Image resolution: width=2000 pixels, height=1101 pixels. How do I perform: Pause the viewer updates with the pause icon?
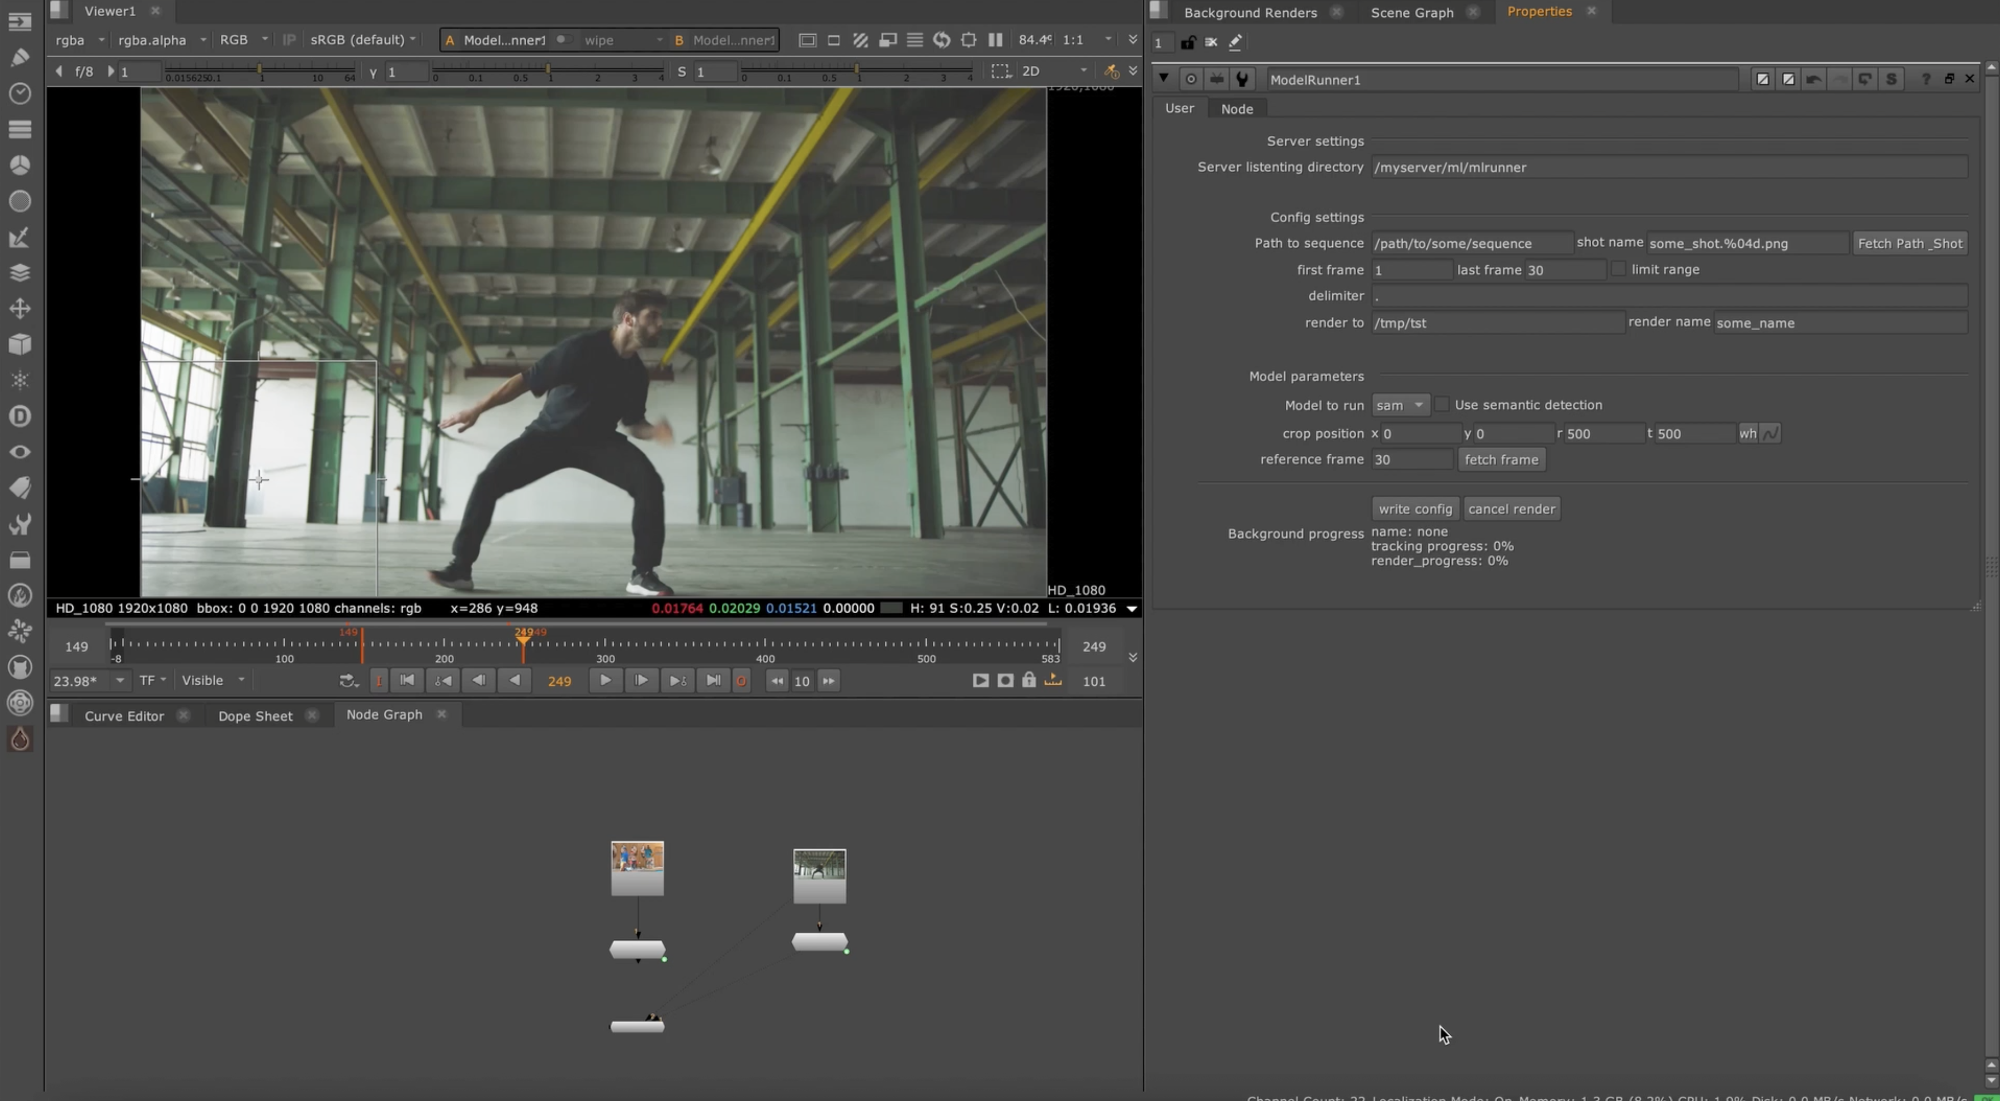(996, 40)
